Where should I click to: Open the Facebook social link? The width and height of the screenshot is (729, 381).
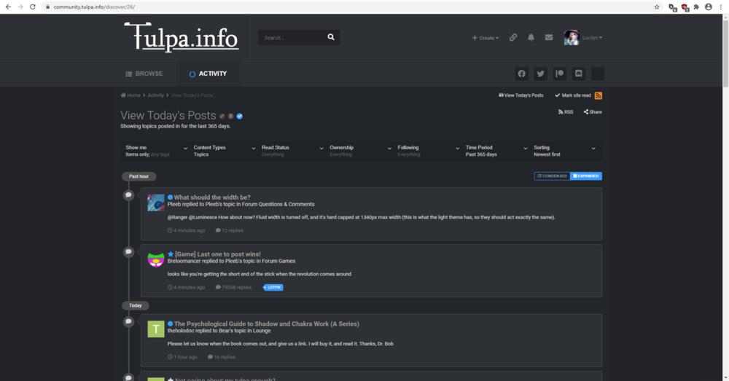coord(522,74)
